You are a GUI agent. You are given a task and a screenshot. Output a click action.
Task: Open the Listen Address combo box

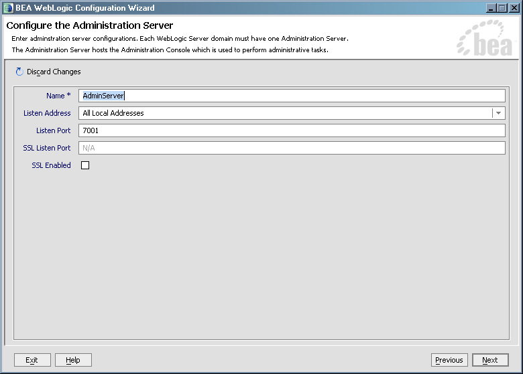click(x=292, y=113)
